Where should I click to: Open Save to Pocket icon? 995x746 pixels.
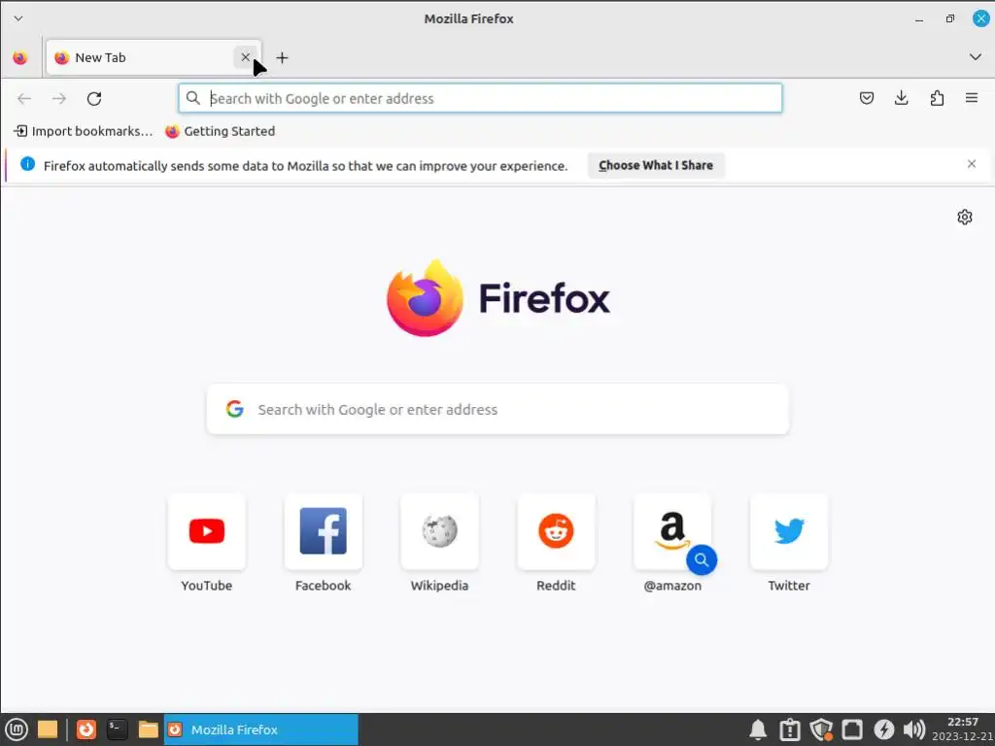coord(867,98)
